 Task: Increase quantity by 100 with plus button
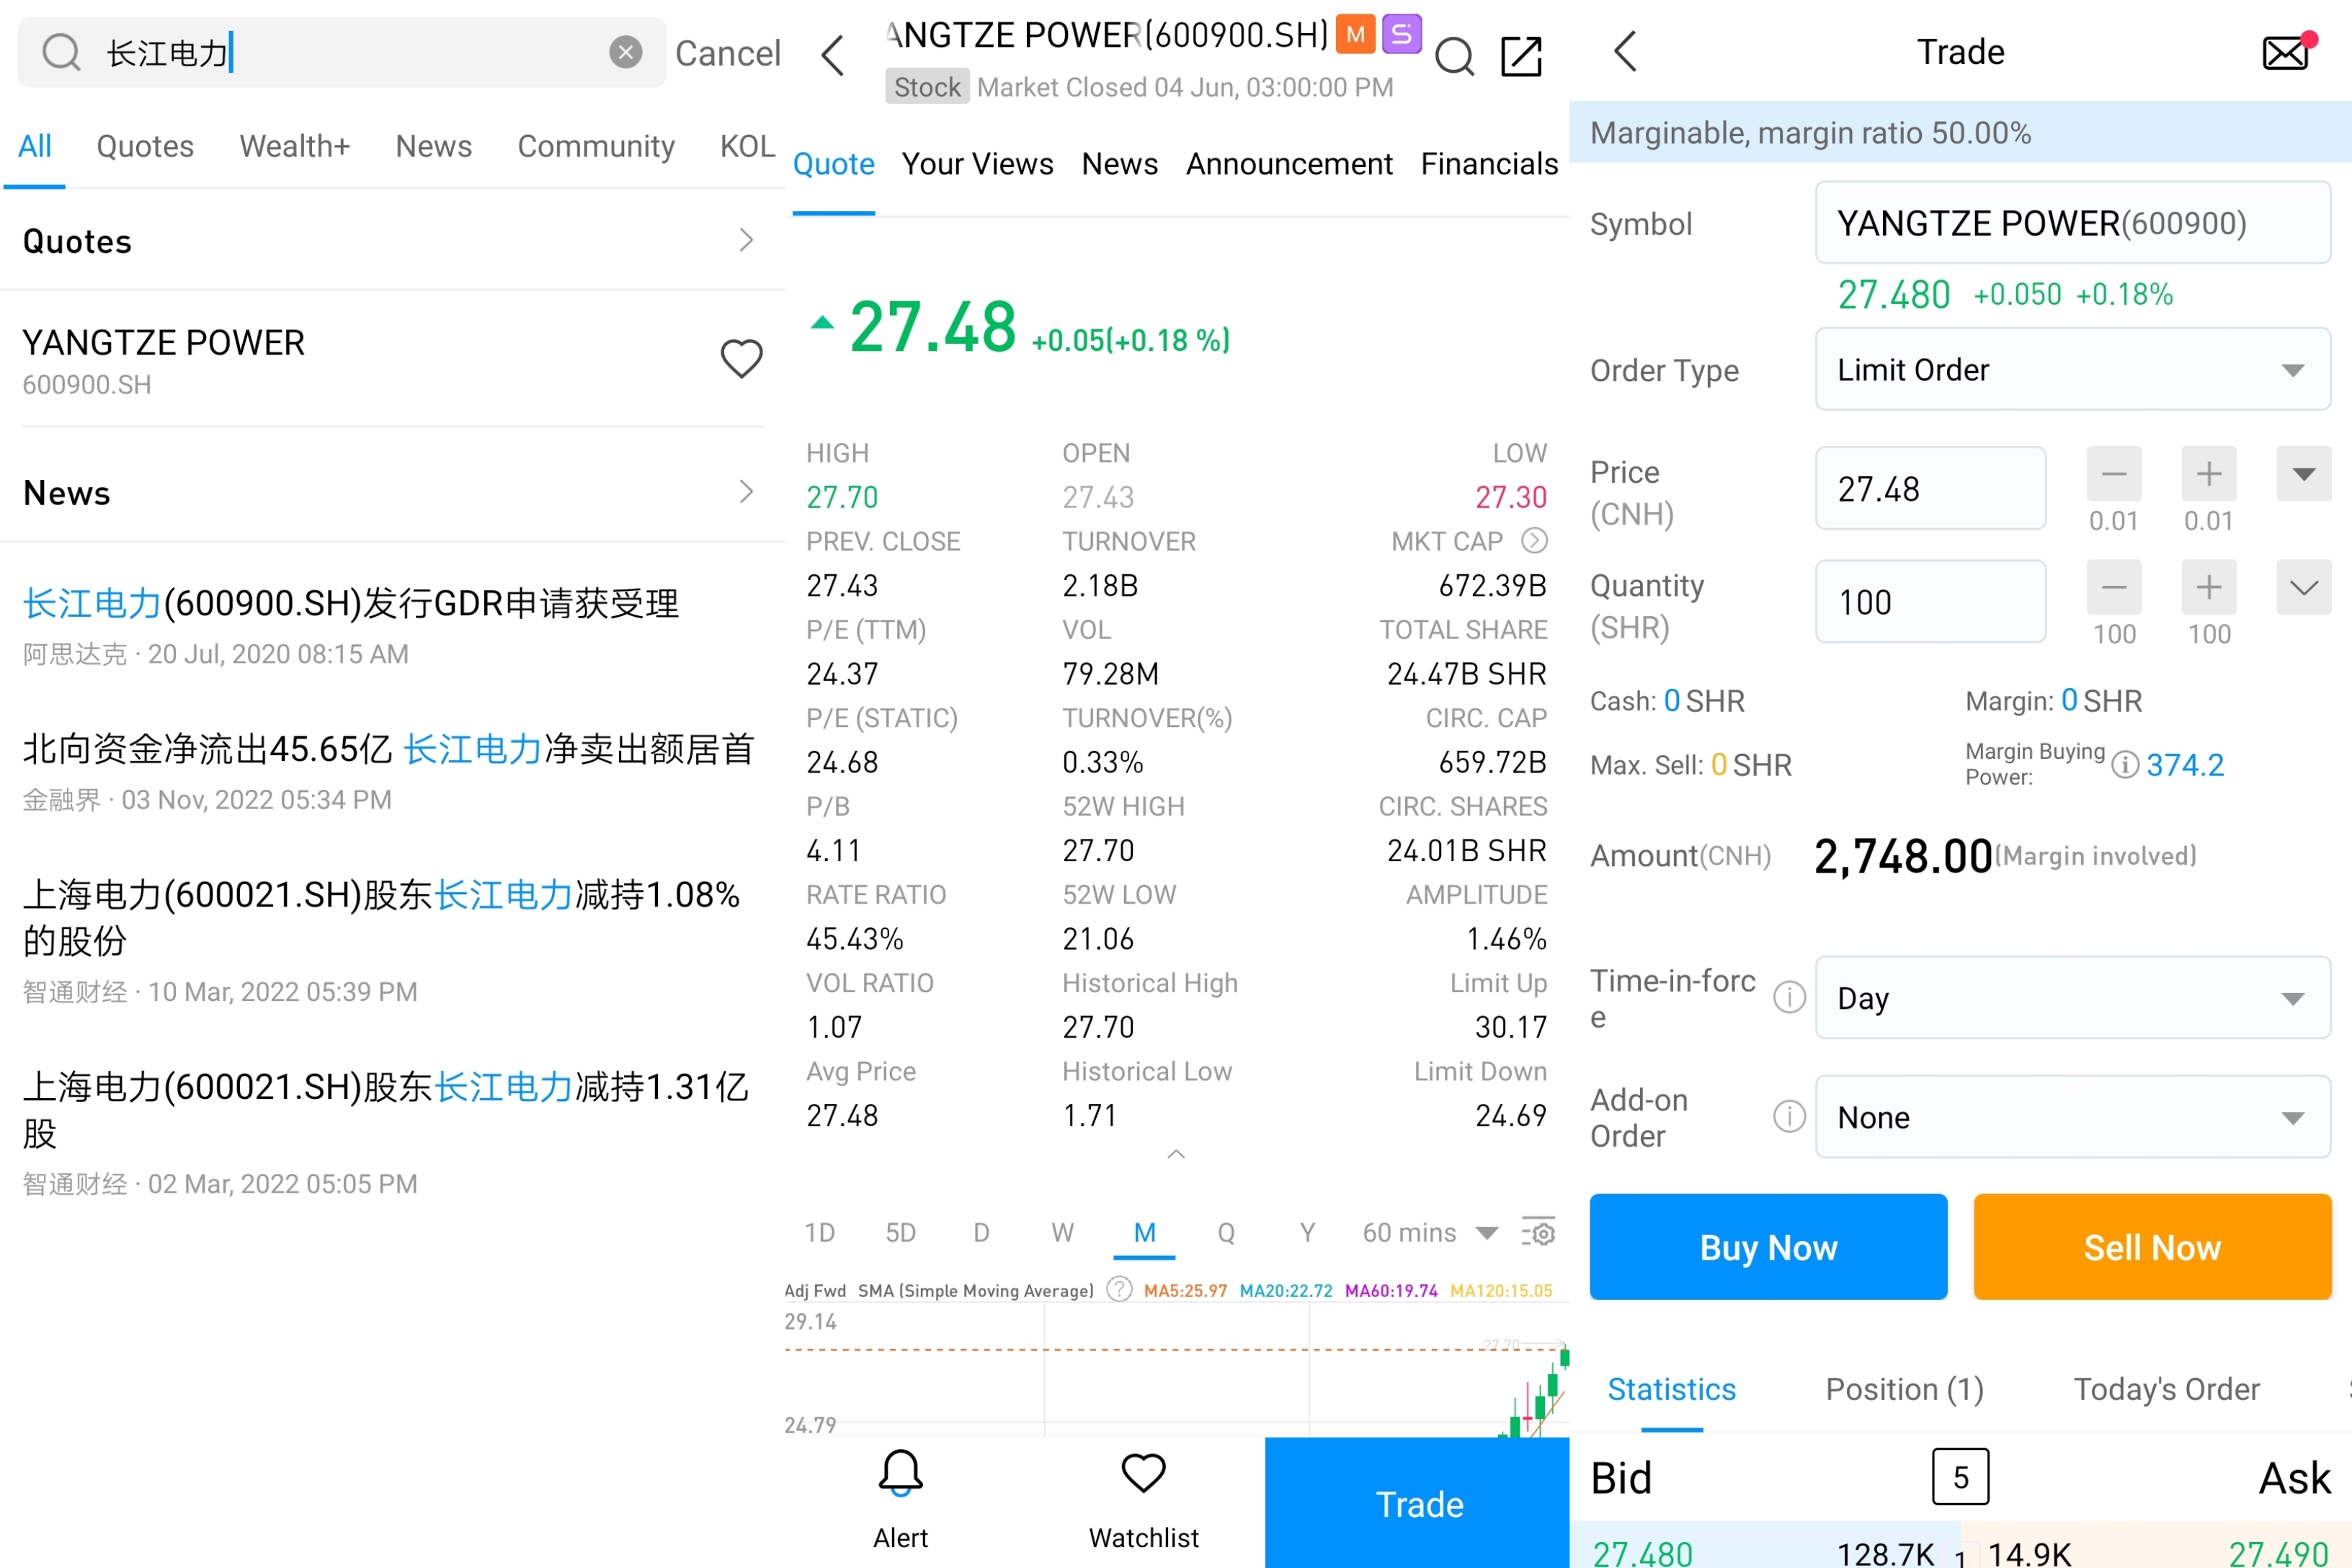(2209, 587)
